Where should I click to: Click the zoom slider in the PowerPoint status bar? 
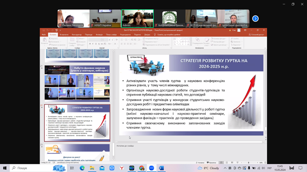[x=249, y=162]
